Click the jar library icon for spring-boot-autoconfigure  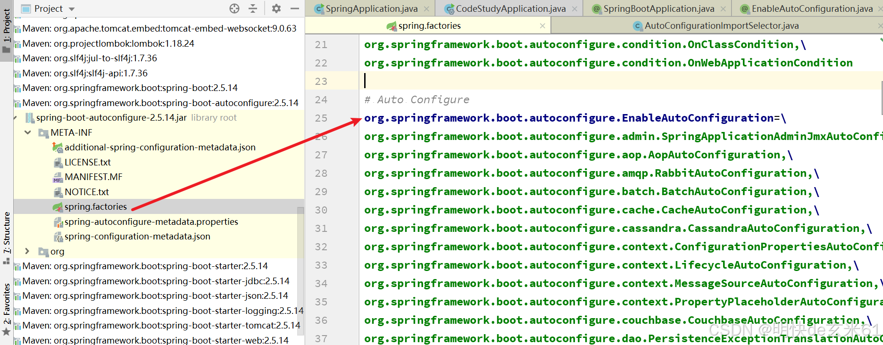(x=29, y=118)
